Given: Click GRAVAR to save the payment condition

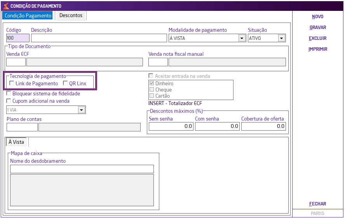Looking at the screenshot, I should (318, 28).
